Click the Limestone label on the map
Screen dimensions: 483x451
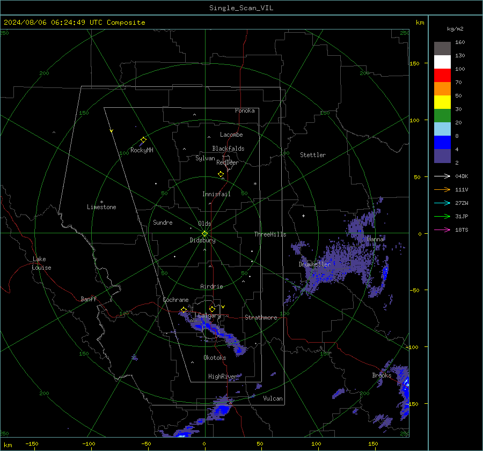[x=101, y=207]
